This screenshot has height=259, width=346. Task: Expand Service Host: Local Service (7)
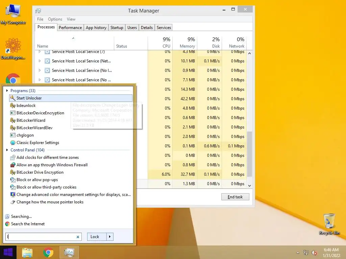click(x=40, y=52)
